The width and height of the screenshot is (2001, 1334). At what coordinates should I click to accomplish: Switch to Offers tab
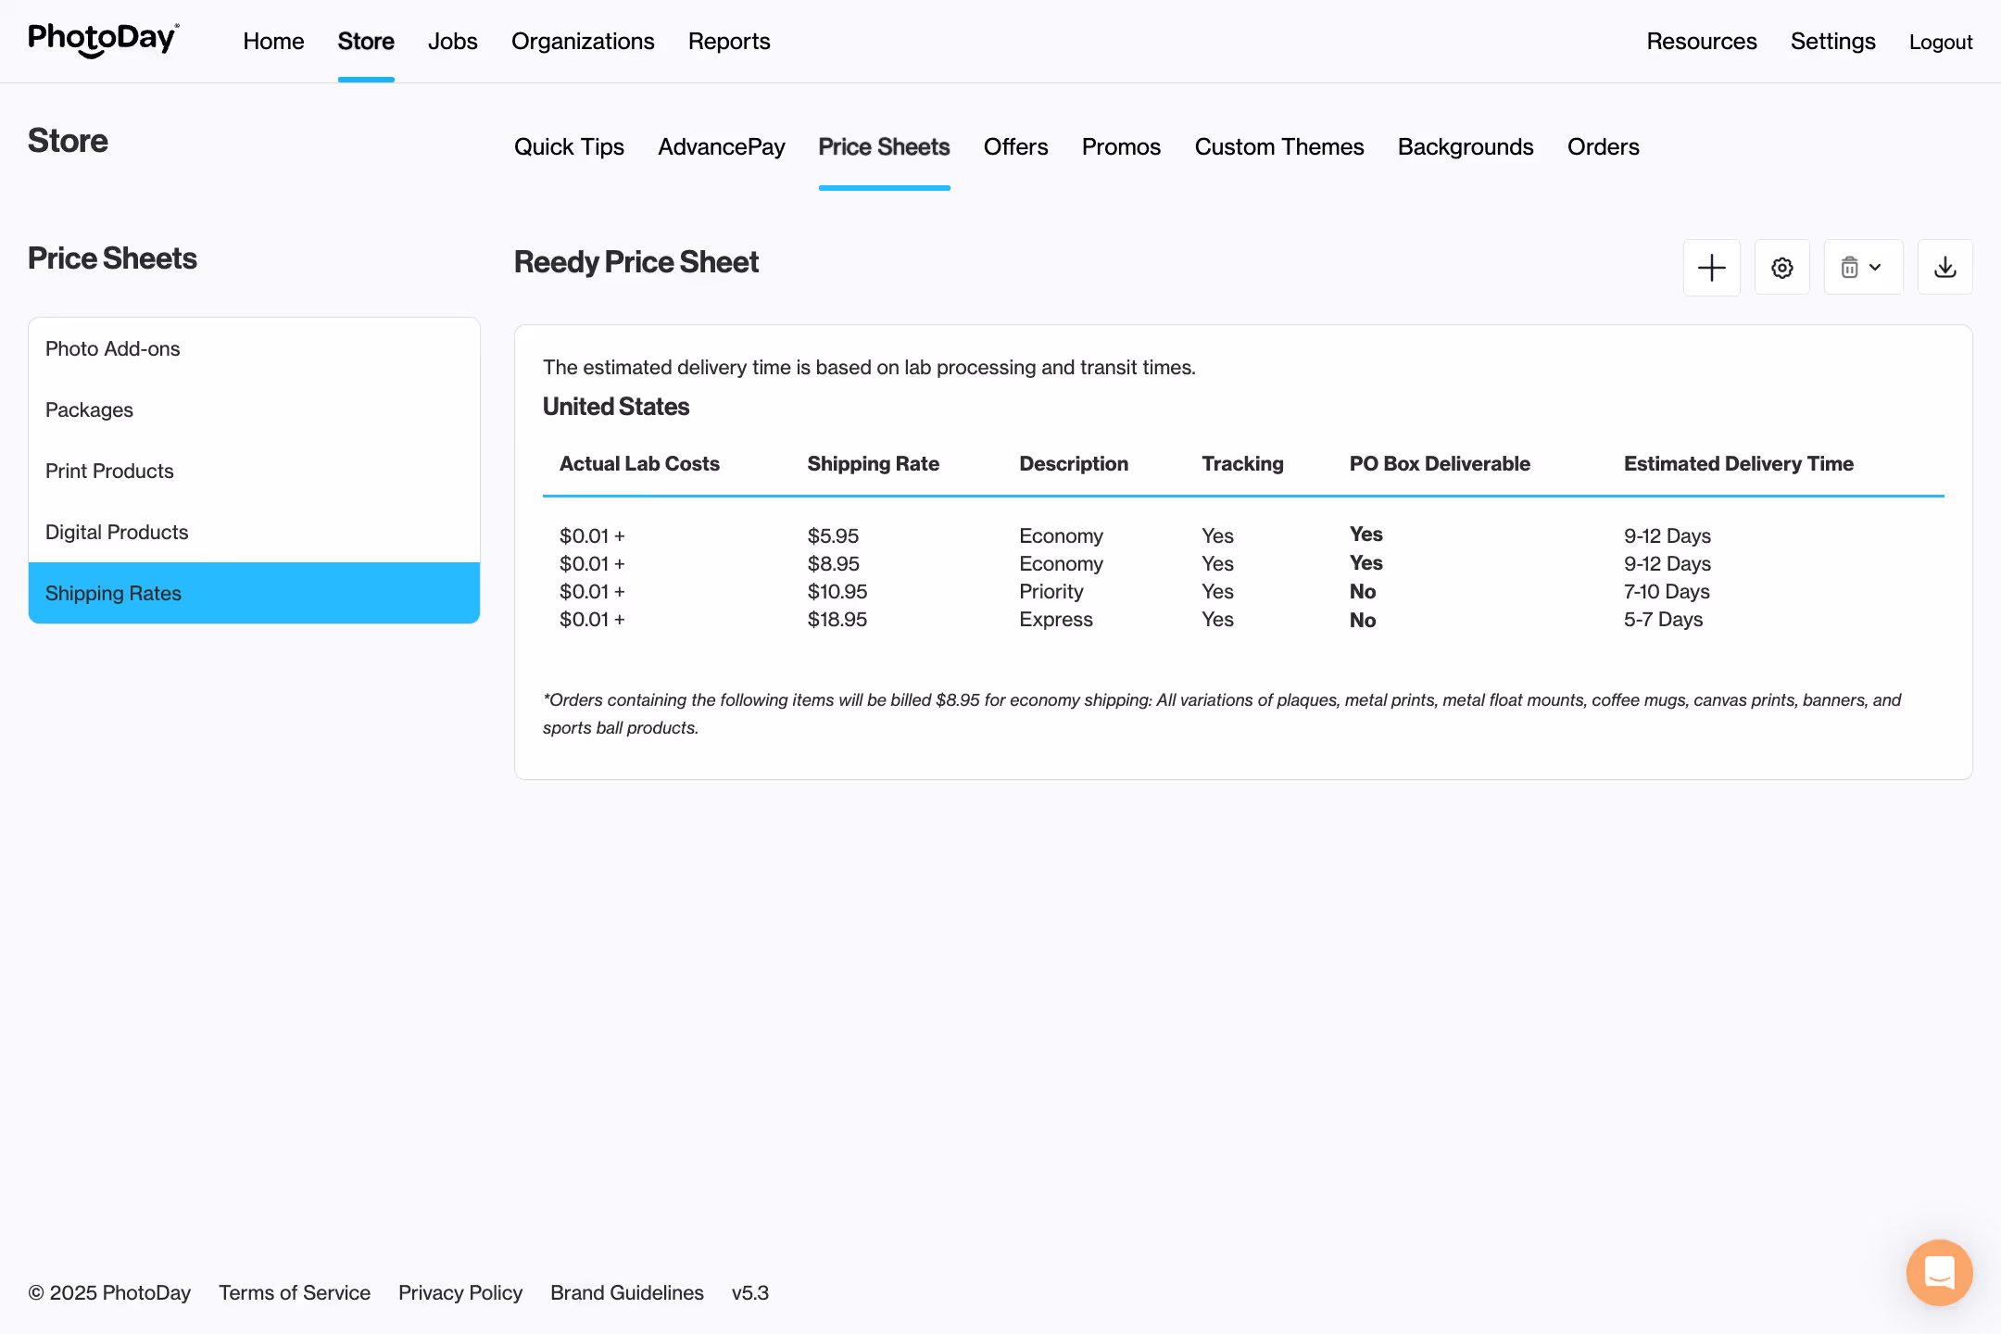pos(1016,147)
